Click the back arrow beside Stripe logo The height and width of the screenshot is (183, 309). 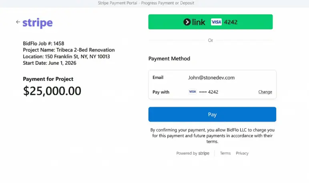coord(18,22)
